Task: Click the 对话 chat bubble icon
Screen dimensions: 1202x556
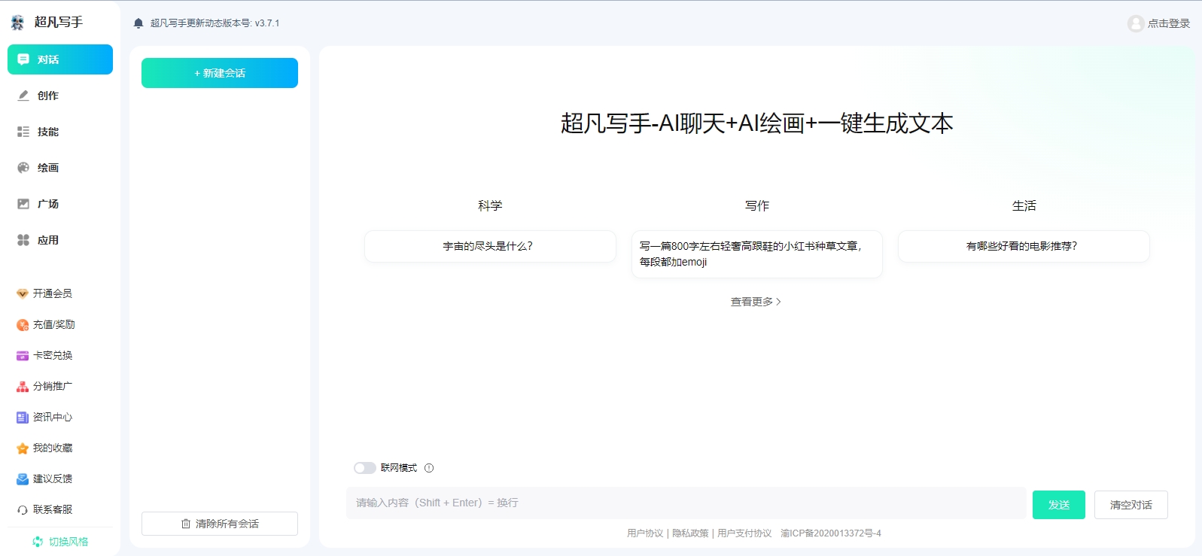Action: click(23, 59)
